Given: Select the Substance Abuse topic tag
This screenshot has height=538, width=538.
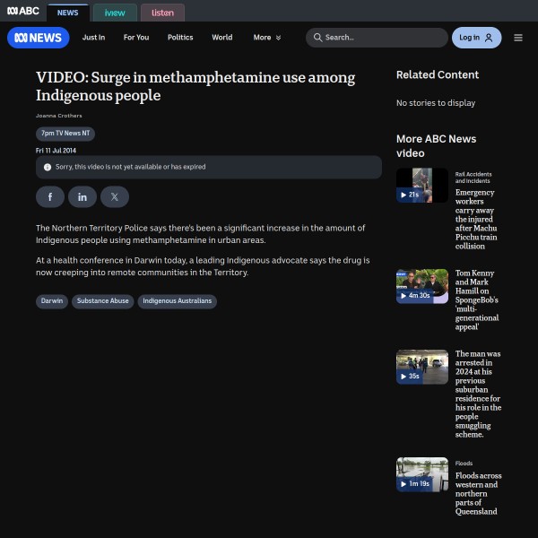Looking at the screenshot, I should pos(102,301).
